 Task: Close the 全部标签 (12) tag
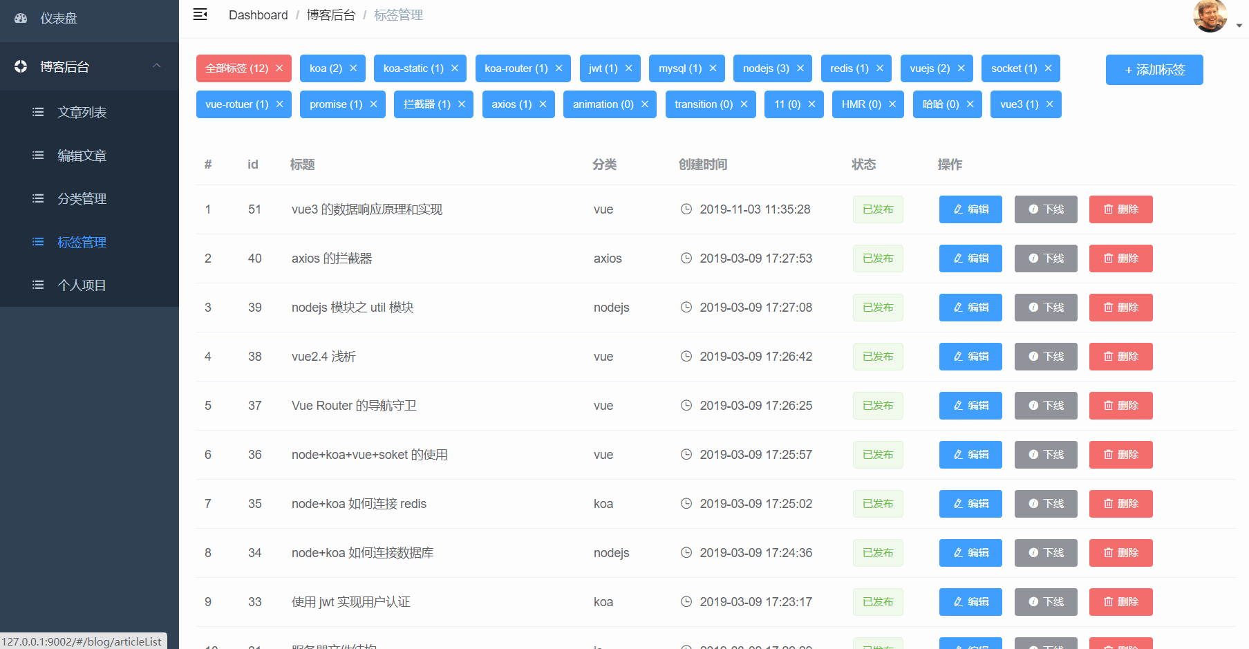[280, 68]
